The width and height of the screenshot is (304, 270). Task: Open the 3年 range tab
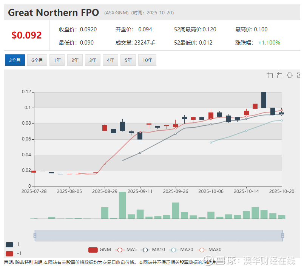(x=93, y=60)
